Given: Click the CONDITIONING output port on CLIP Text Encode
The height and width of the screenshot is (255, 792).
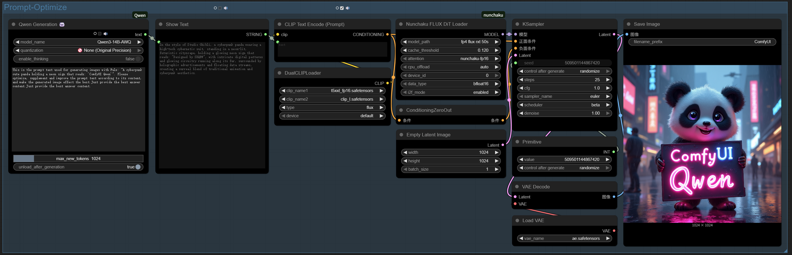Looking at the screenshot, I should [387, 34].
